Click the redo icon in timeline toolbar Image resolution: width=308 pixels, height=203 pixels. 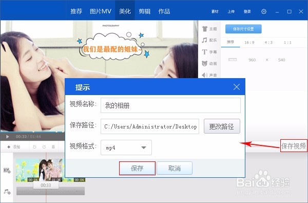coord(44,147)
